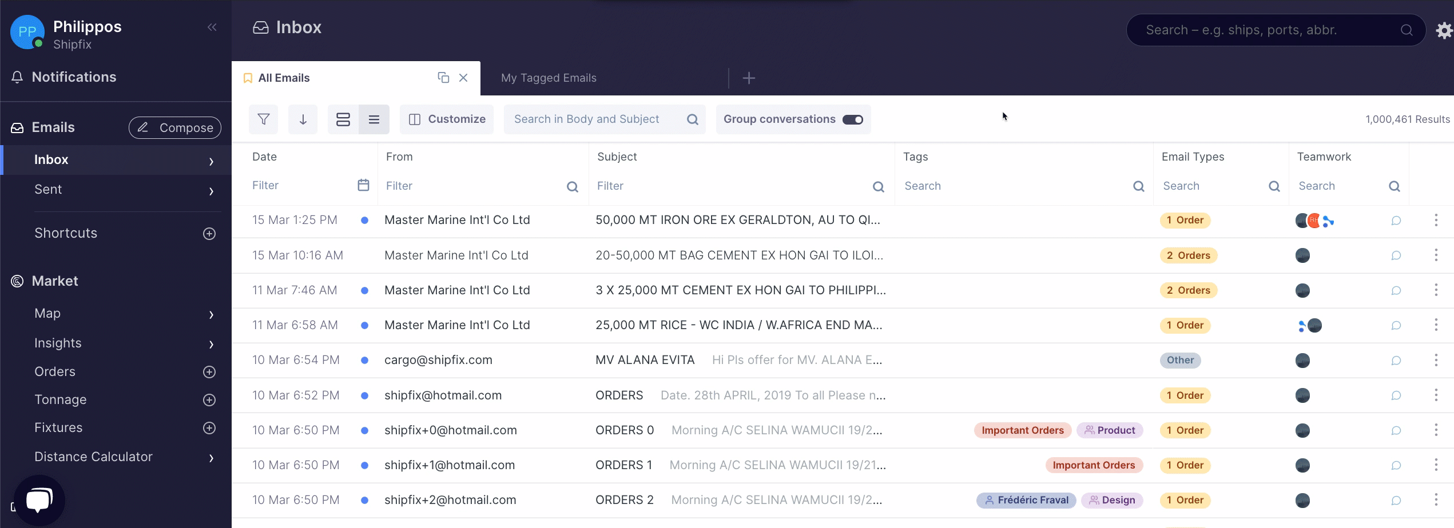Click the Compose button
The image size is (1454, 528).
tap(175, 128)
